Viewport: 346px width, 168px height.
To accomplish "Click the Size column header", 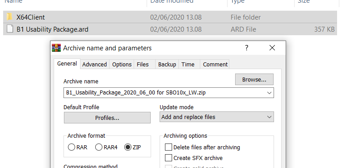I will point(304,2).
